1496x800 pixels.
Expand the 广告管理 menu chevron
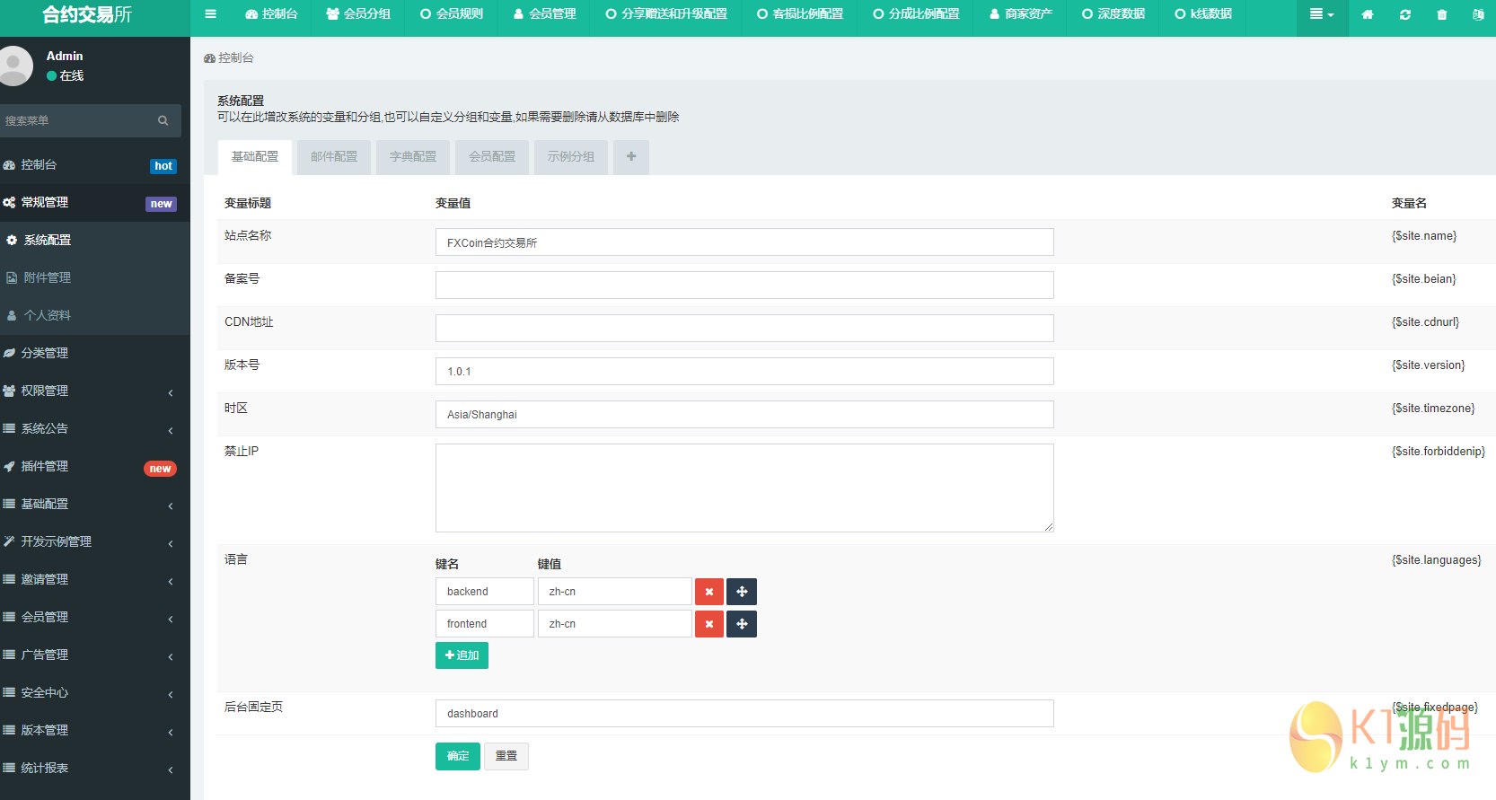coord(171,656)
